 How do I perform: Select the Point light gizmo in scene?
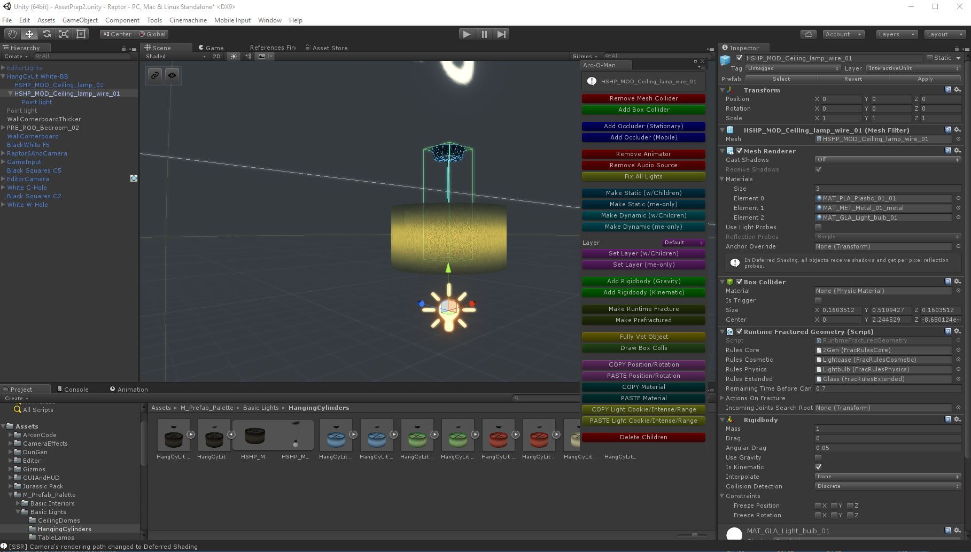(449, 309)
